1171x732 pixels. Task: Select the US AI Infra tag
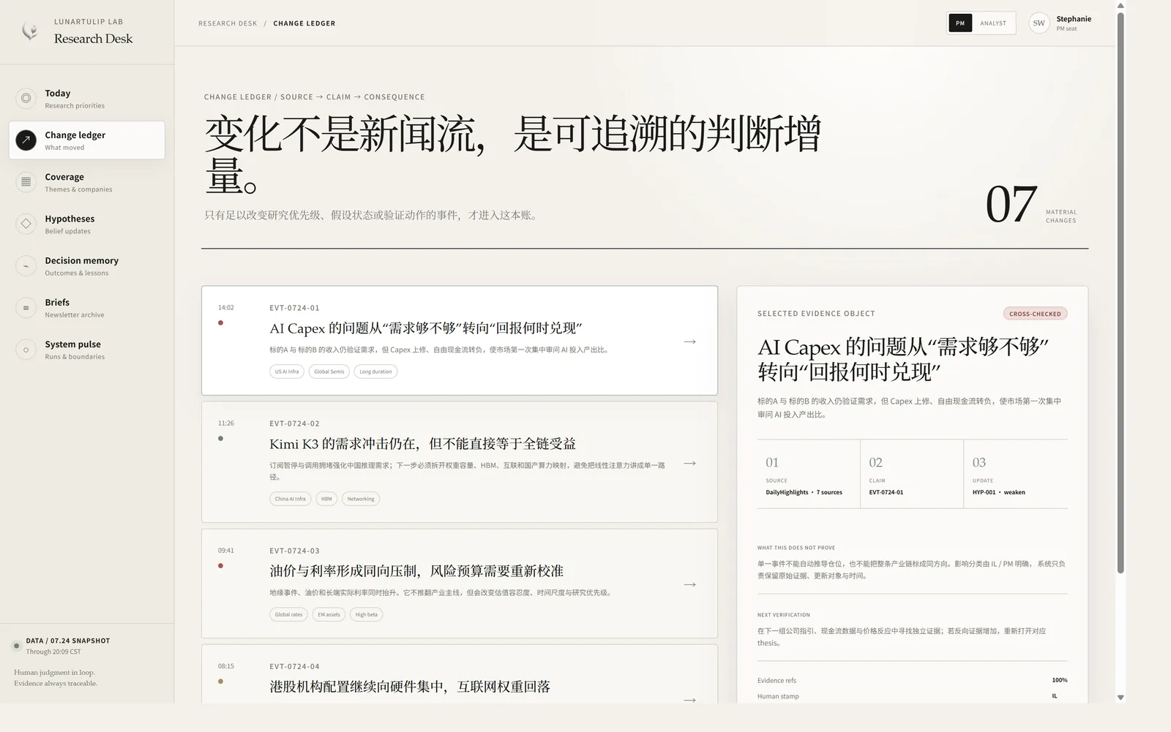(x=287, y=371)
